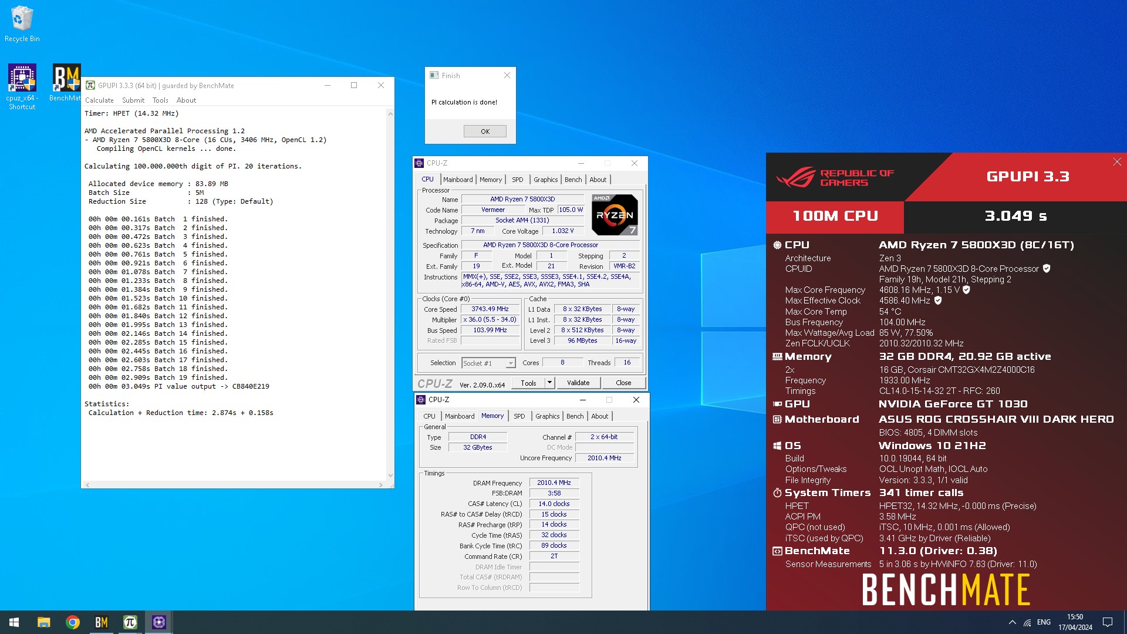Image resolution: width=1127 pixels, height=634 pixels.
Task: Click GPUPI horizontal scrollbar left arrow
Action: 87,485
